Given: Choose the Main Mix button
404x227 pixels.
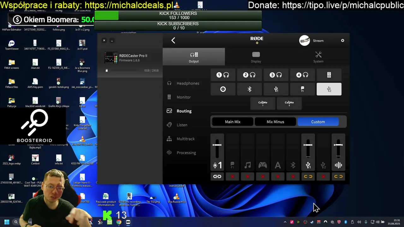Looking at the screenshot, I should [x=233, y=122].
